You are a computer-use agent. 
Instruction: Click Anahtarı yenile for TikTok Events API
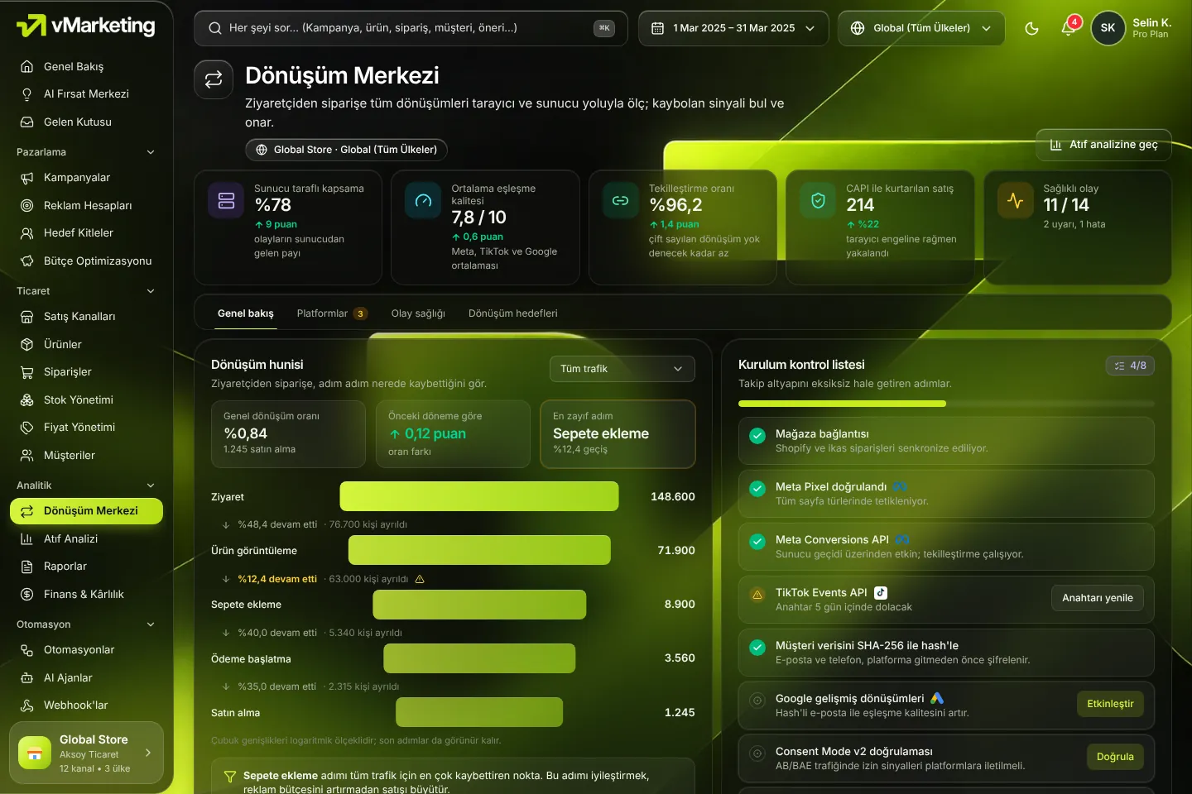(x=1098, y=598)
